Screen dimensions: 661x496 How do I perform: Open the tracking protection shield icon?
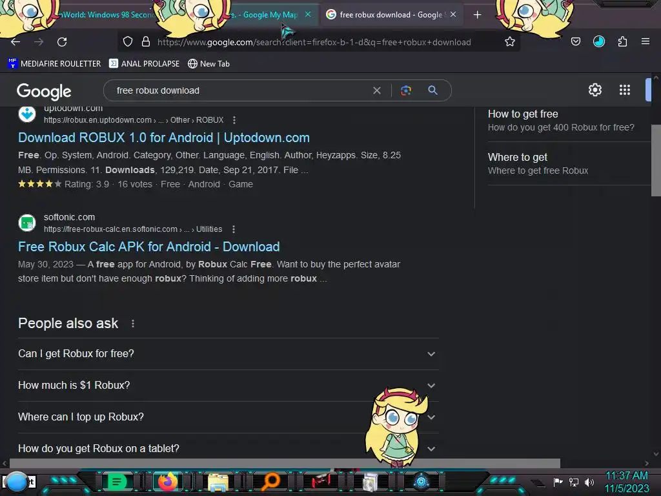click(128, 42)
